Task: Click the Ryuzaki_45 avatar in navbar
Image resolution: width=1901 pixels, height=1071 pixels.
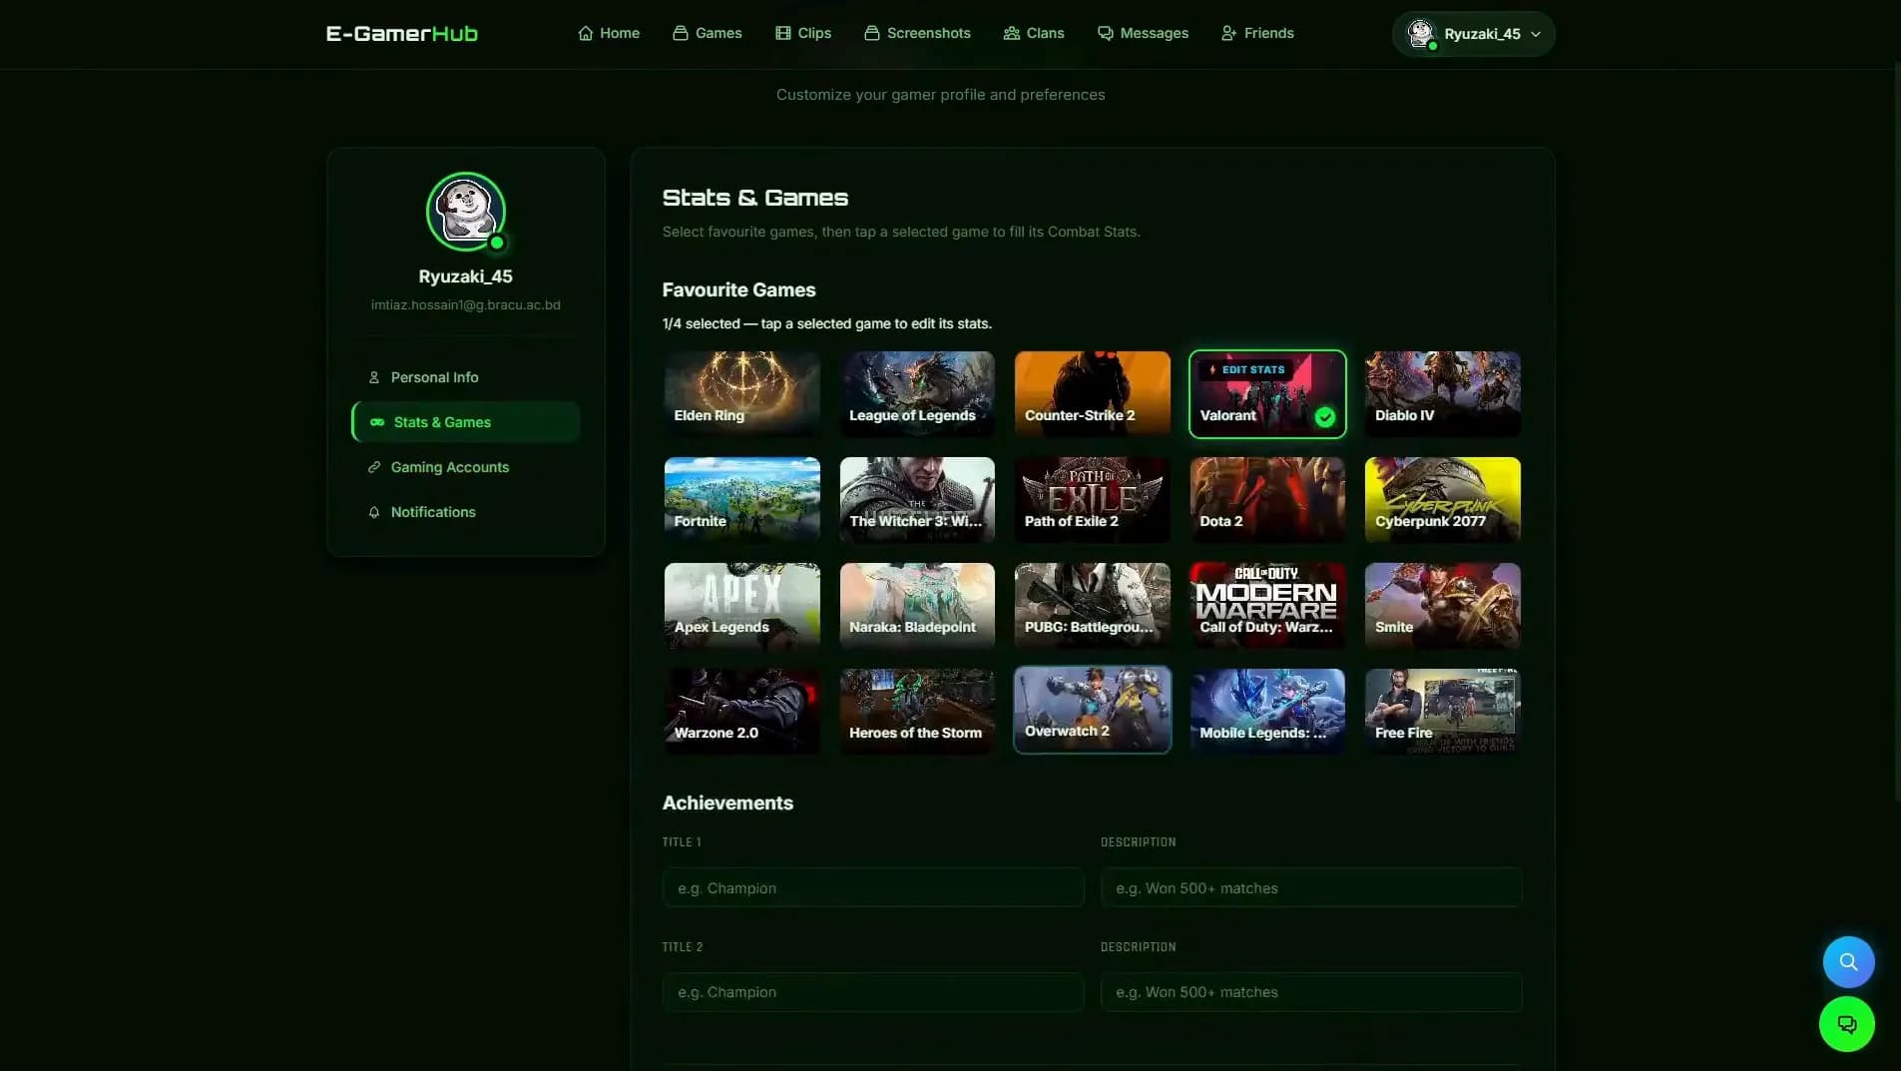Action: 1421,34
